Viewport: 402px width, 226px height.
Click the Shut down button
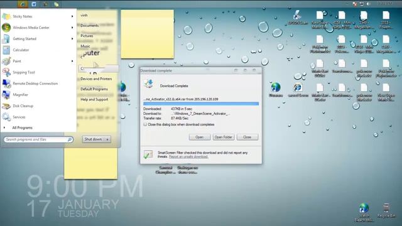pos(93,139)
